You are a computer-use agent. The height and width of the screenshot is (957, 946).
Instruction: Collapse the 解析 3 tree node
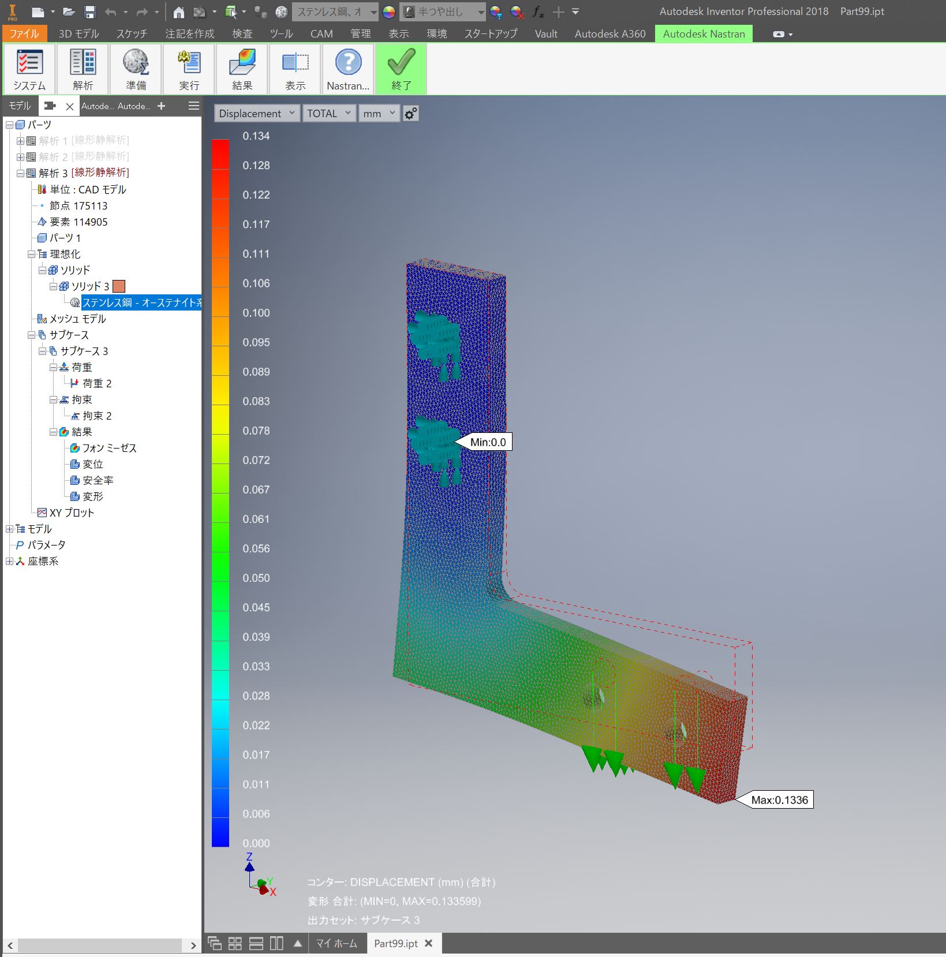click(x=20, y=173)
